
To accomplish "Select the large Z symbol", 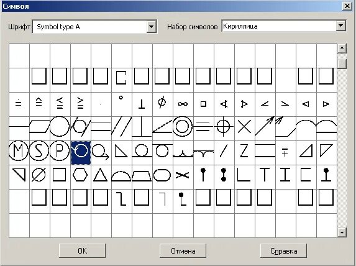I will click(x=244, y=151).
